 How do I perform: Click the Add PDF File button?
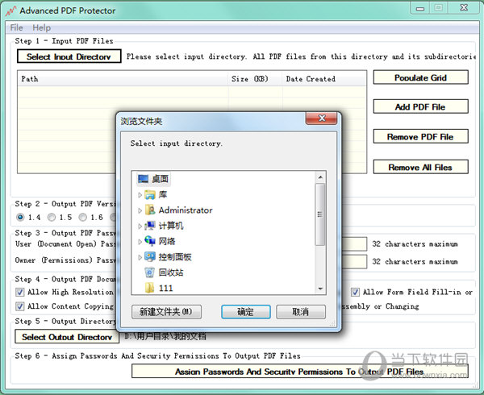420,106
